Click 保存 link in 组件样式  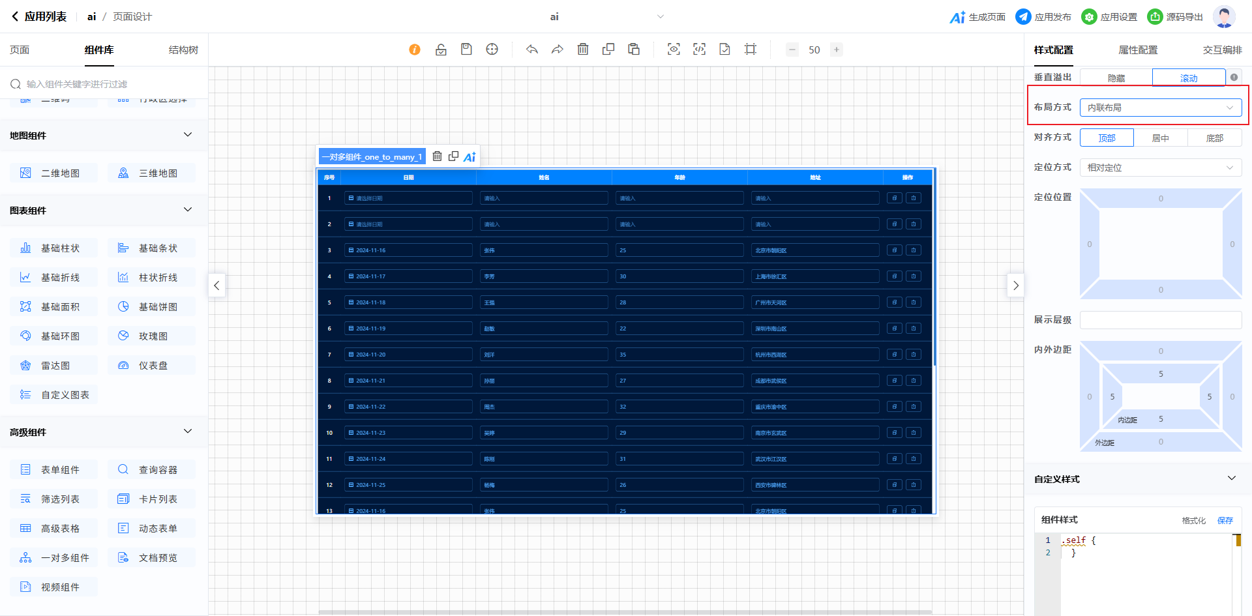1225,520
